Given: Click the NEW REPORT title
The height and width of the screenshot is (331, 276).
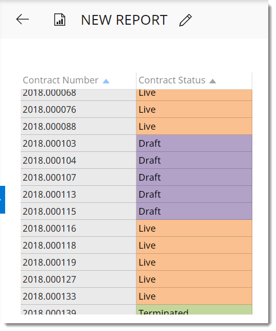Looking at the screenshot, I should coord(124,20).
